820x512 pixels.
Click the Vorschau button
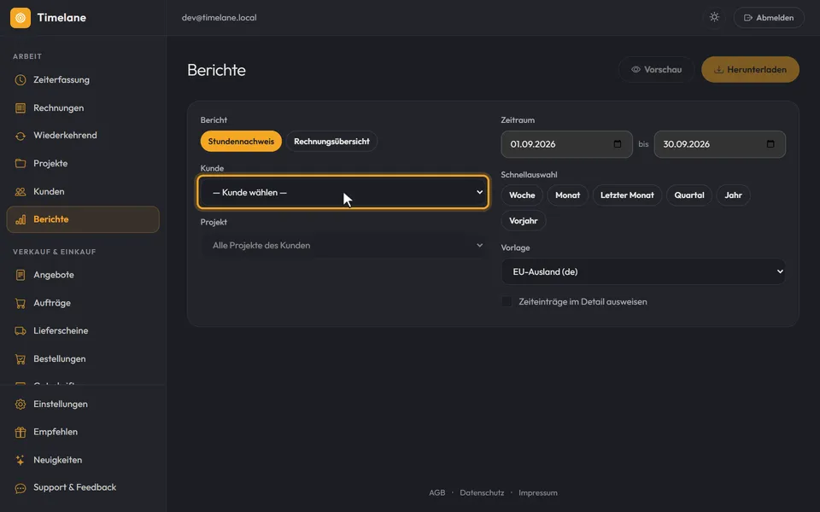[x=656, y=69]
